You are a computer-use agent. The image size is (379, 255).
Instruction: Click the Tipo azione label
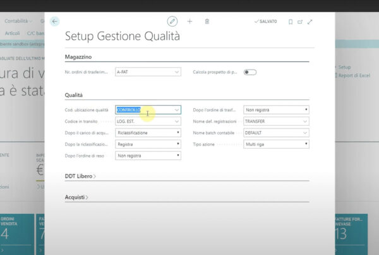tap(204, 144)
